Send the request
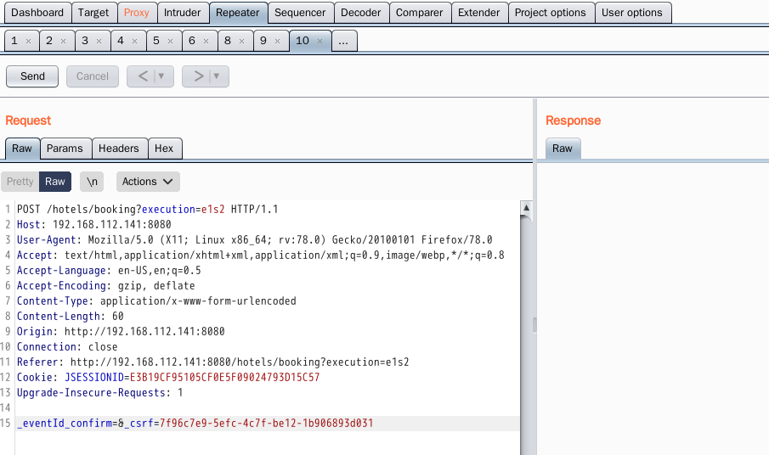This screenshot has height=455, width=769. tap(32, 76)
